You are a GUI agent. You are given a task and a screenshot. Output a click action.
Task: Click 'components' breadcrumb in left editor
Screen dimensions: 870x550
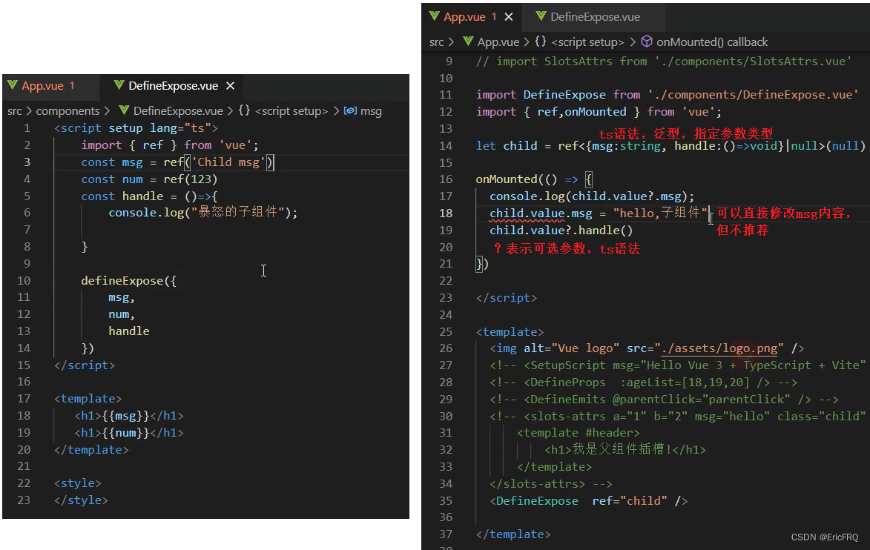point(67,111)
